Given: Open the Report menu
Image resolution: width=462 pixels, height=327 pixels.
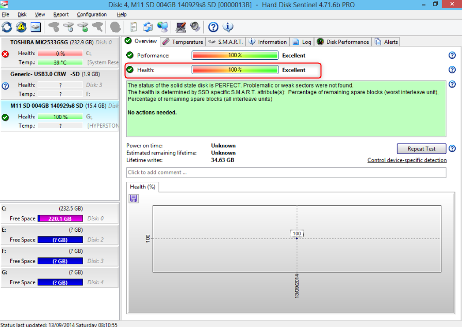Looking at the screenshot, I should (x=61, y=14).
